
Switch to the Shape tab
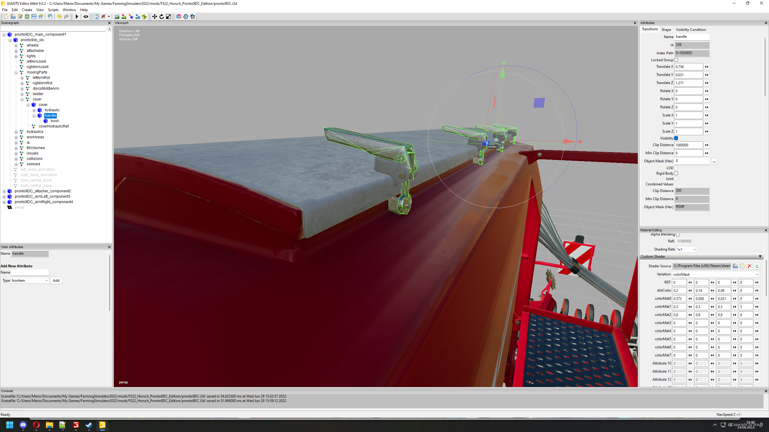[x=666, y=29]
